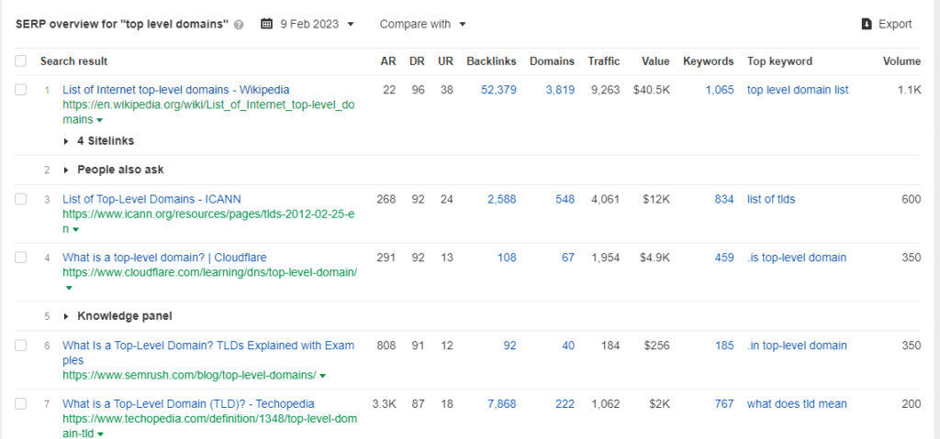
Task: Open ICANN's 548 referring domains
Action: coord(565,200)
